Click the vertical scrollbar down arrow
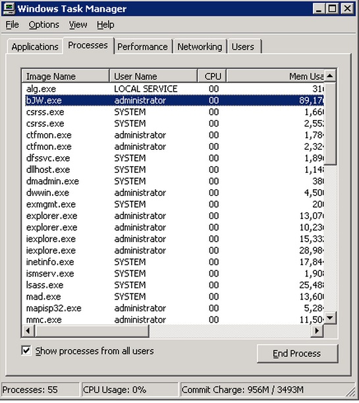The height and width of the screenshot is (403, 359). [x=330, y=318]
